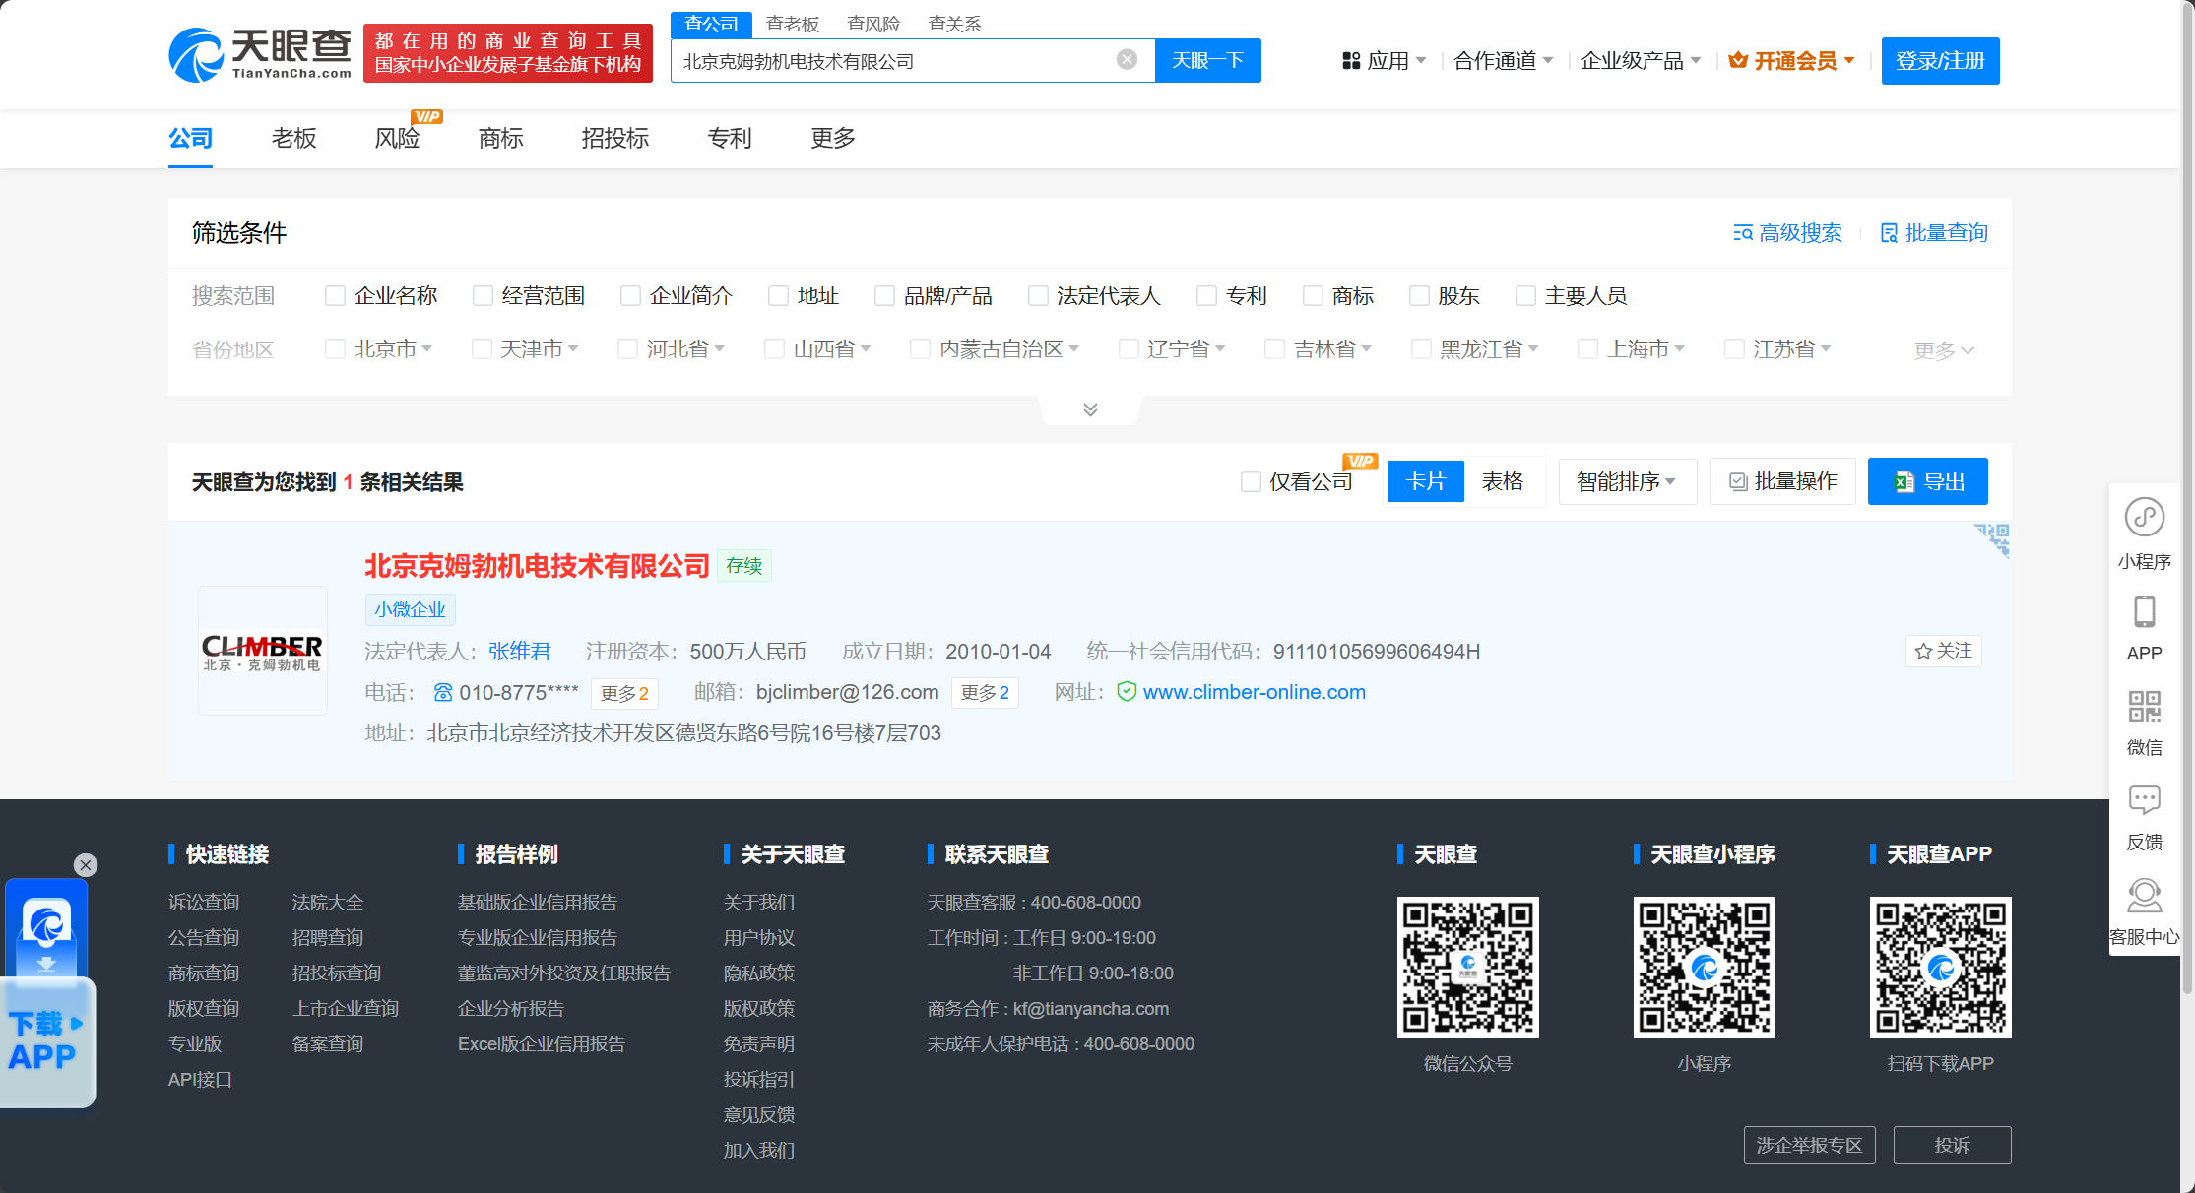This screenshot has height=1193, width=2195.
Task: Click the 关注 star follow button
Action: (x=1943, y=651)
